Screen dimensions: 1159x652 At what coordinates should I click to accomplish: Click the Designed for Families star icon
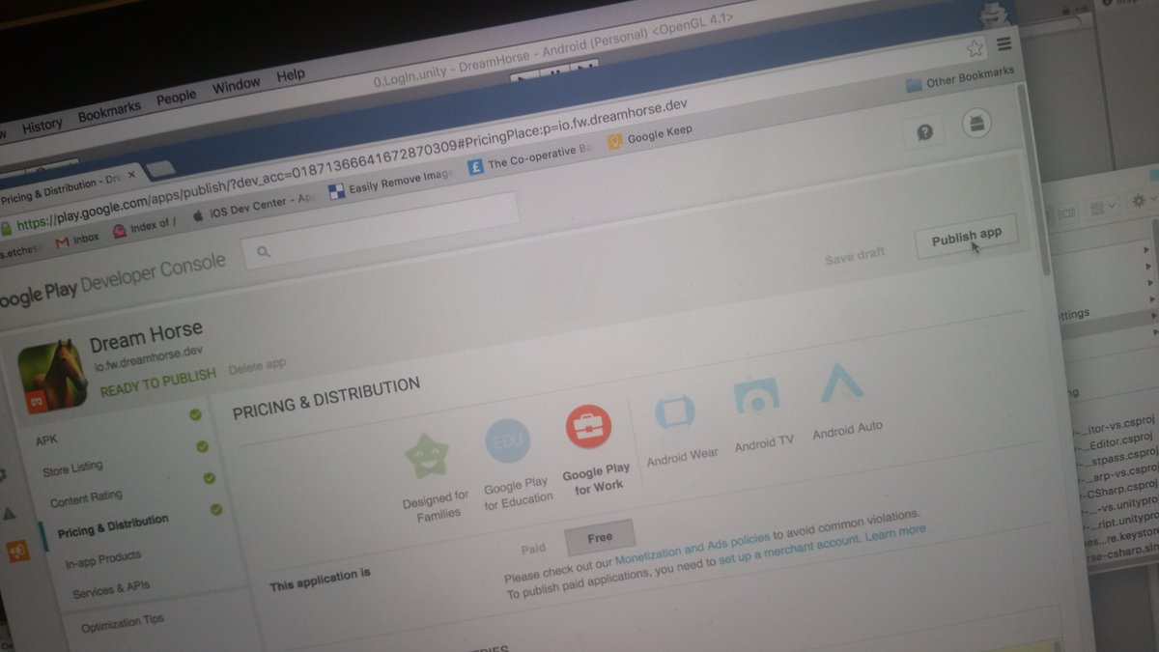(x=427, y=456)
